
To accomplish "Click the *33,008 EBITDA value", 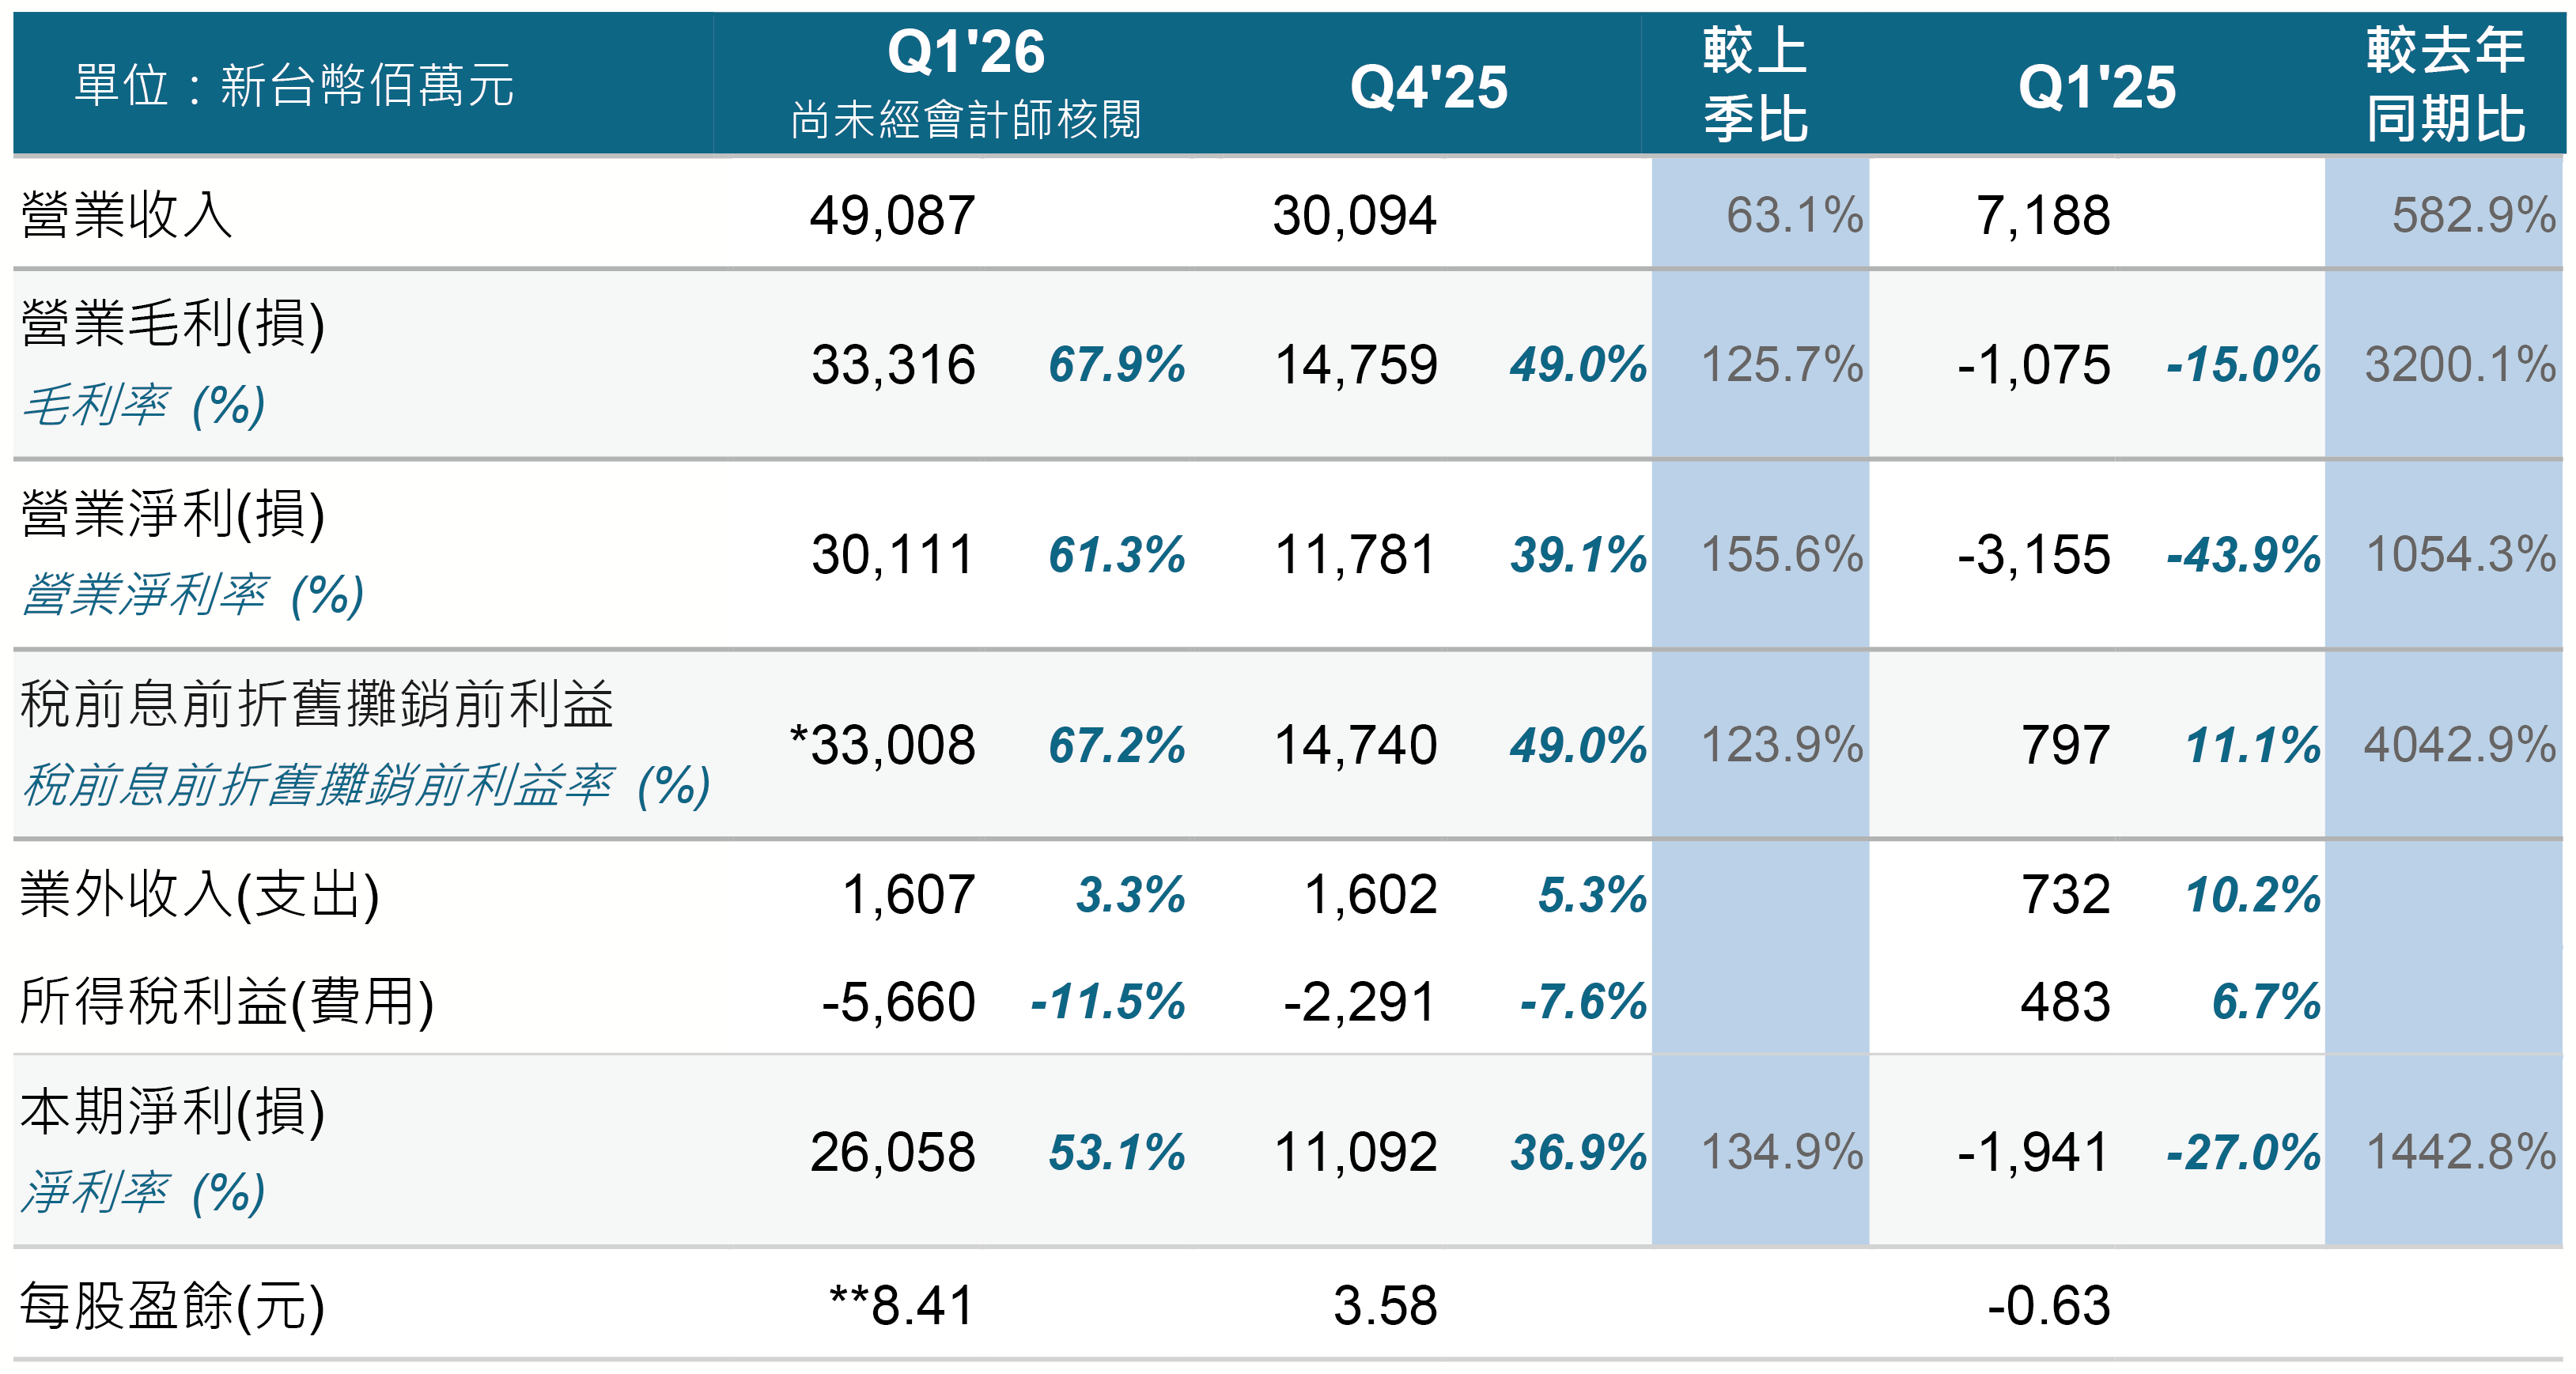I will click(882, 746).
